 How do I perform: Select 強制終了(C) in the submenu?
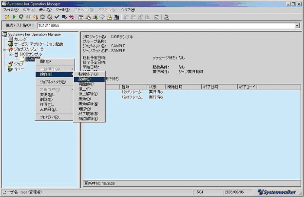(x=89, y=74)
